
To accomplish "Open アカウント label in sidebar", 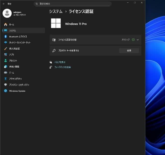I will pos(13,61).
